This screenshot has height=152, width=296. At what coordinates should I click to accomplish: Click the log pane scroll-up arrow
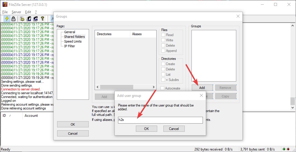click(x=292, y=26)
